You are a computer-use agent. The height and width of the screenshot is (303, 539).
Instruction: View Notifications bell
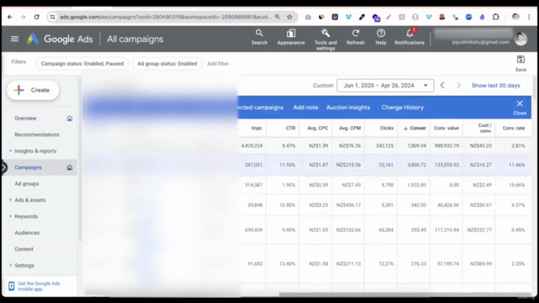(409, 37)
